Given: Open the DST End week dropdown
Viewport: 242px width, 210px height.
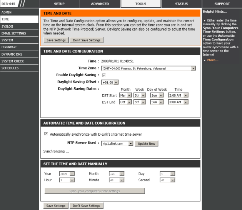Looking at the screenshot, I should (x=140, y=102).
